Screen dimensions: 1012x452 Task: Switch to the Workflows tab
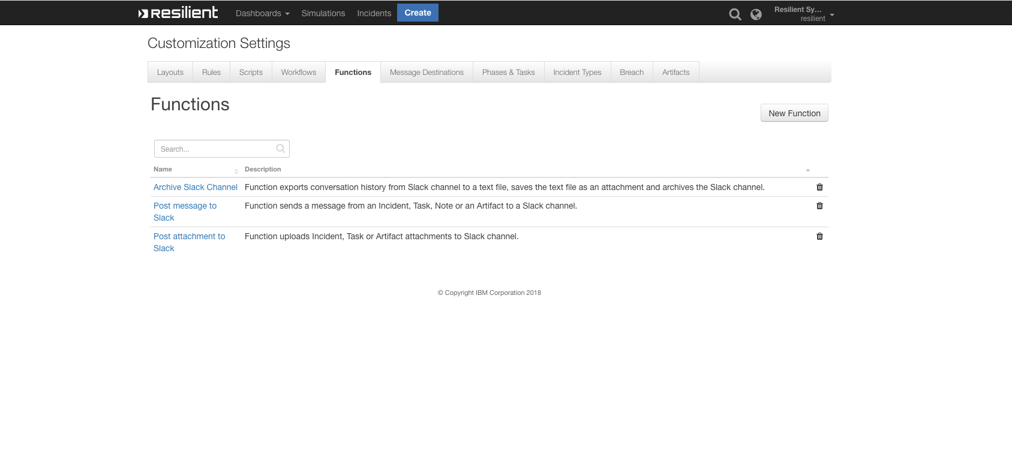coord(298,73)
